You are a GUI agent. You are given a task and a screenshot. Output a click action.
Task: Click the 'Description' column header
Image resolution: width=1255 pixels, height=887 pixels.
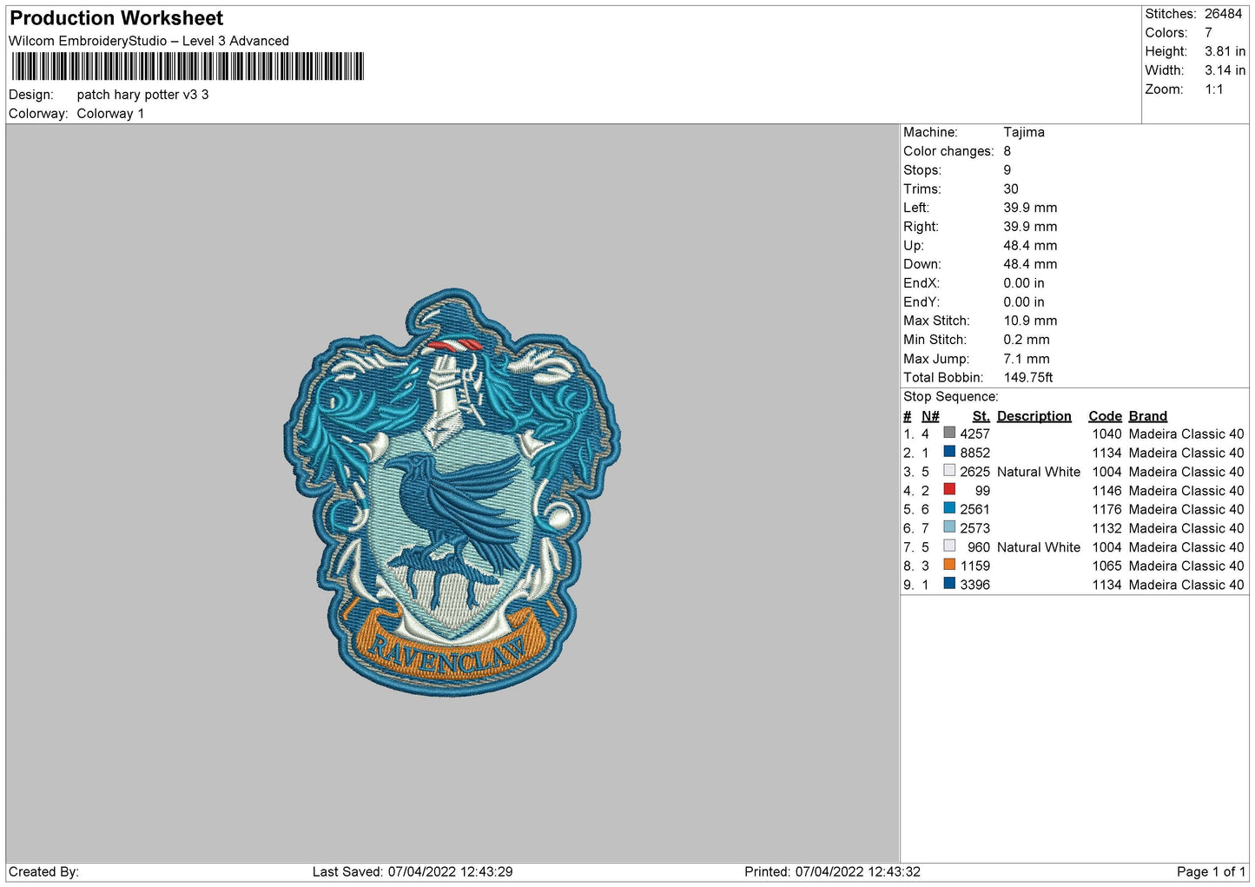point(1034,416)
